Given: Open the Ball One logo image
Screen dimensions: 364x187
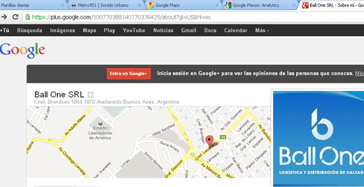Looking at the screenshot, I should point(319,139).
